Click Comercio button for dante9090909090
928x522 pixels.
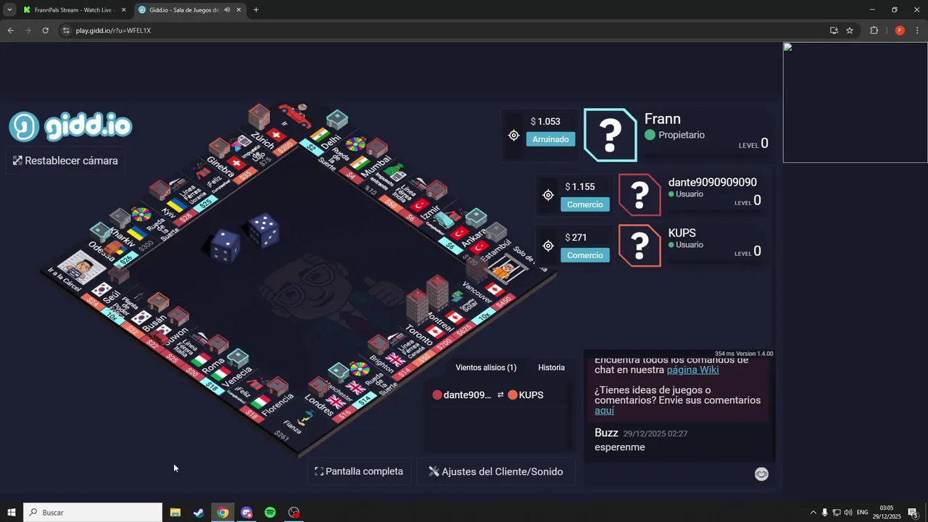click(585, 204)
